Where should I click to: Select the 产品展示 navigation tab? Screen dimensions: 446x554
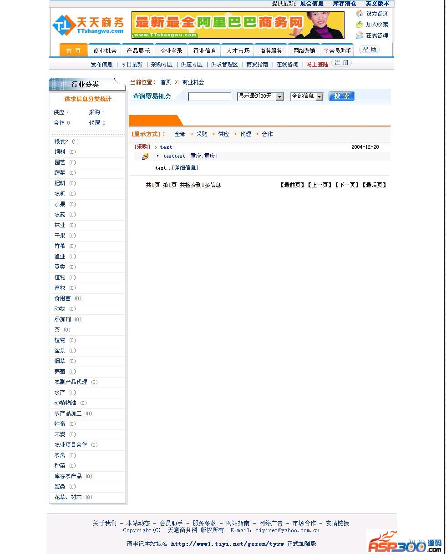point(138,50)
